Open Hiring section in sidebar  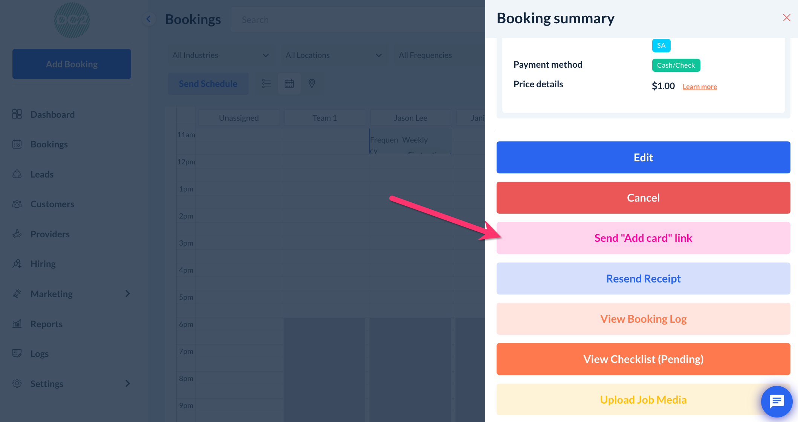point(43,264)
